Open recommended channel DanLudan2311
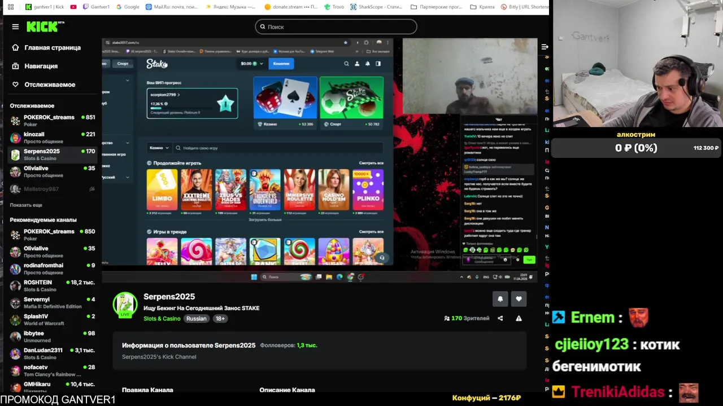The height and width of the screenshot is (406, 723). tap(52, 353)
